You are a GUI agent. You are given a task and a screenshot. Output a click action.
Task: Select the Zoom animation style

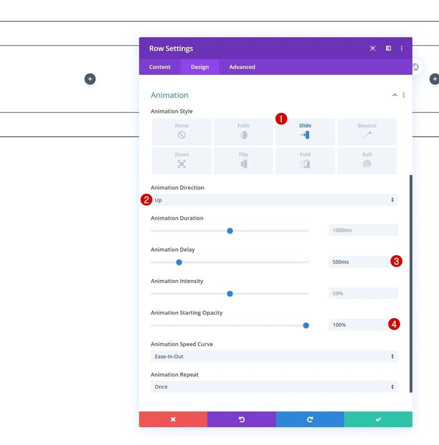pos(182,161)
